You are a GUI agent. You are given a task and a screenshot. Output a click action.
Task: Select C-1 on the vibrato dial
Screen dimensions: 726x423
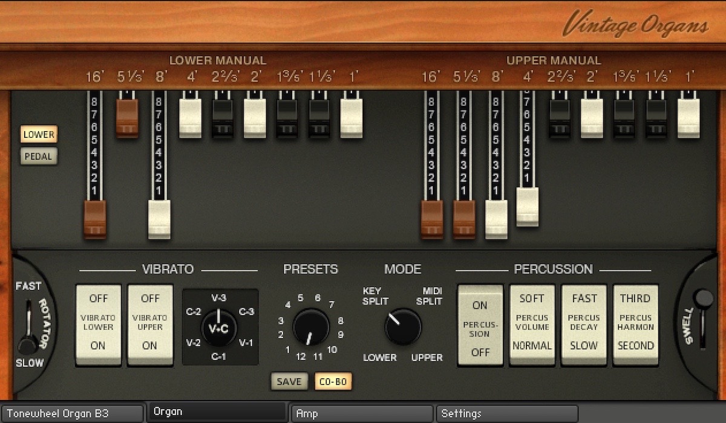click(x=219, y=357)
